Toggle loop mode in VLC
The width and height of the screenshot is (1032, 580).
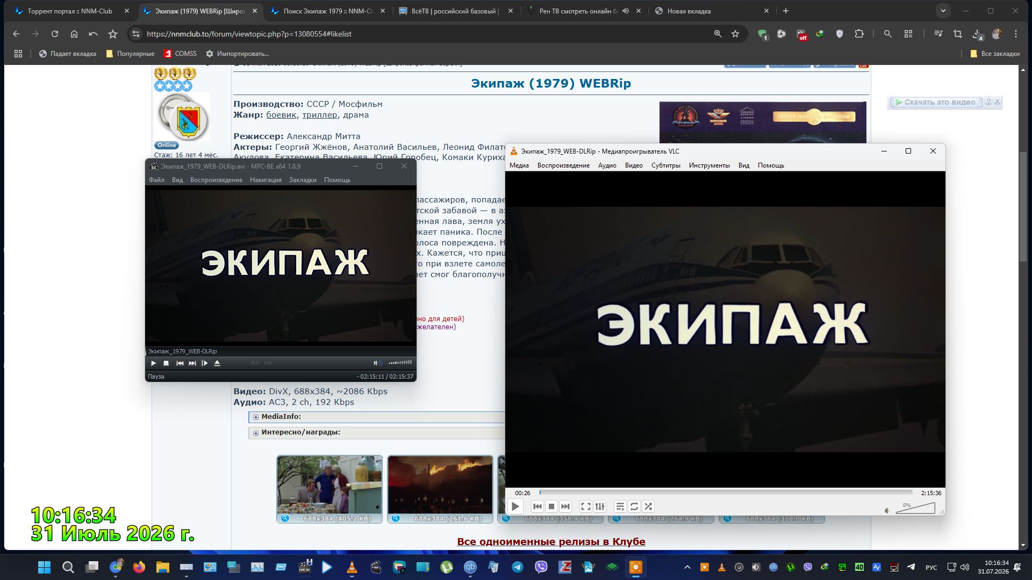[x=634, y=506]
